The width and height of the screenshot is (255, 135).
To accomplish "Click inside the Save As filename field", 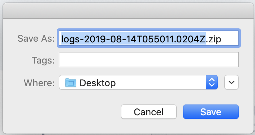I will (149, 38).
